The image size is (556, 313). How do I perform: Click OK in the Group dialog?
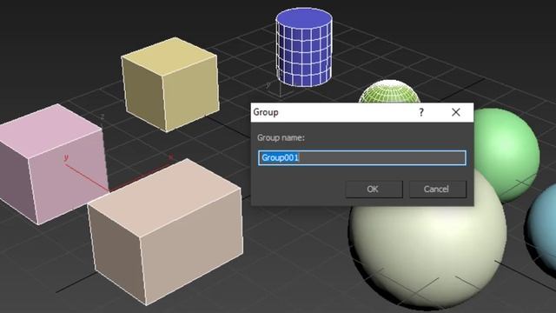click(x=374, y=190)
